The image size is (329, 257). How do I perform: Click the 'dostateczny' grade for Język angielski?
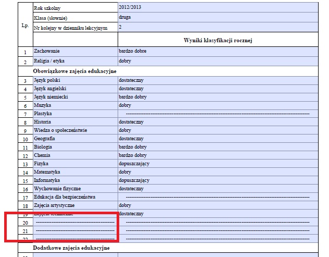coord(218,89)
